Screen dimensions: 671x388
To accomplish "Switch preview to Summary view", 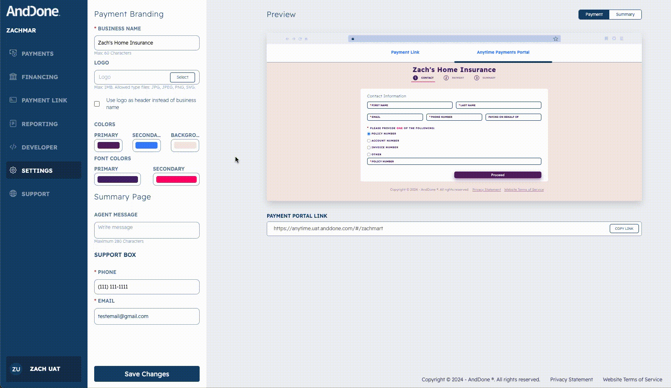I will pyautogui.click(x=625, y=15).
